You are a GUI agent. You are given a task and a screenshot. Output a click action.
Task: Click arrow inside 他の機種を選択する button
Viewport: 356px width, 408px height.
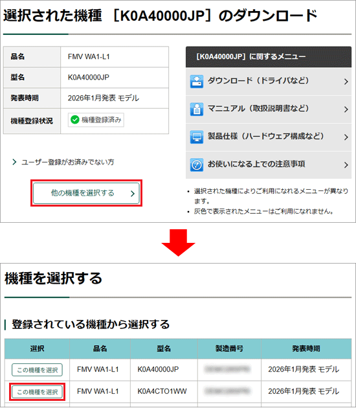(133, 194)
